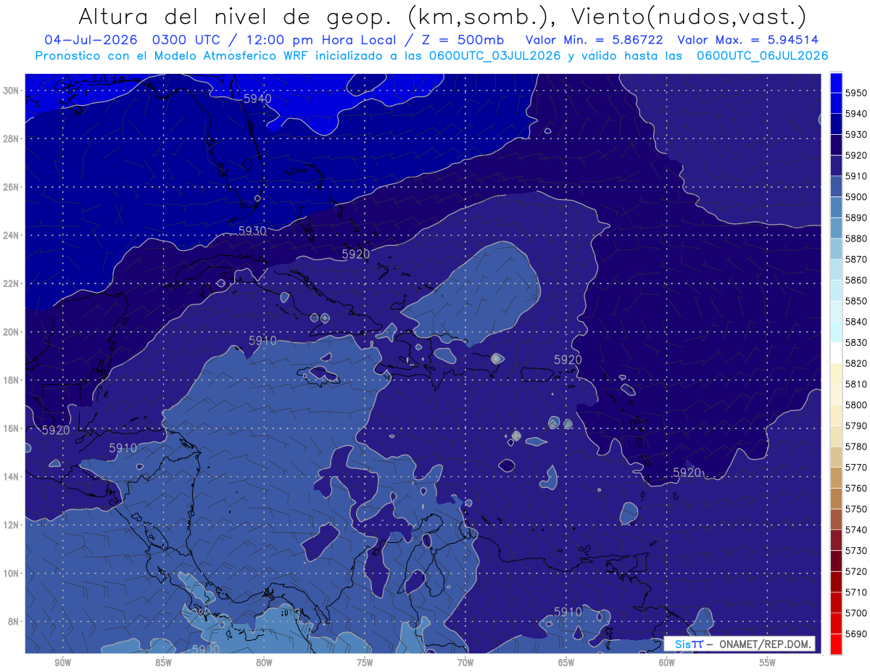This screenshot has width=870, height=672.
Task: Click the 5920 contour label nearest the 24N gridline
Action: [x=355, y=254]
